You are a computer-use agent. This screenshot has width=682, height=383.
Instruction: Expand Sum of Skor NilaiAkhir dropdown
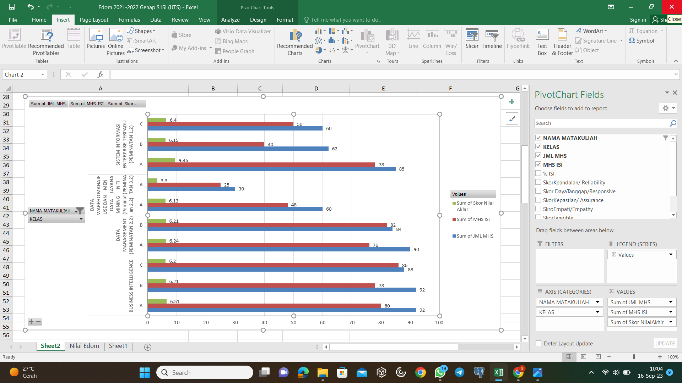[671, 322]
